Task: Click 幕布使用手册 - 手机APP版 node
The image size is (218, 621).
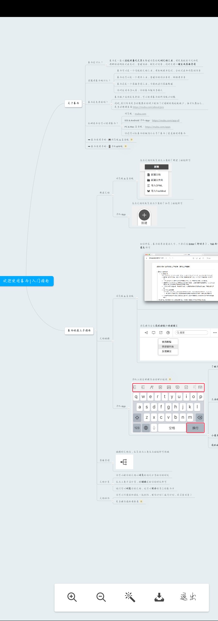Action: [106, 146]
